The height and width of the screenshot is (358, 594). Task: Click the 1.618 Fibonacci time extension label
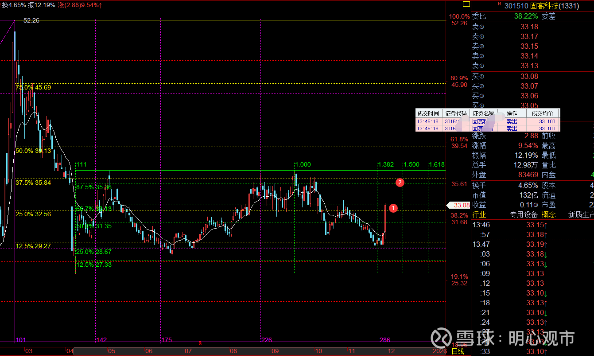click(x=436, y=164)
